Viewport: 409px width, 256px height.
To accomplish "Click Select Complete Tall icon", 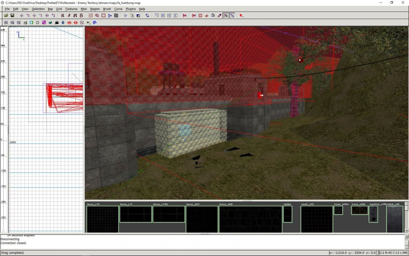I will (x=63, y=16).
